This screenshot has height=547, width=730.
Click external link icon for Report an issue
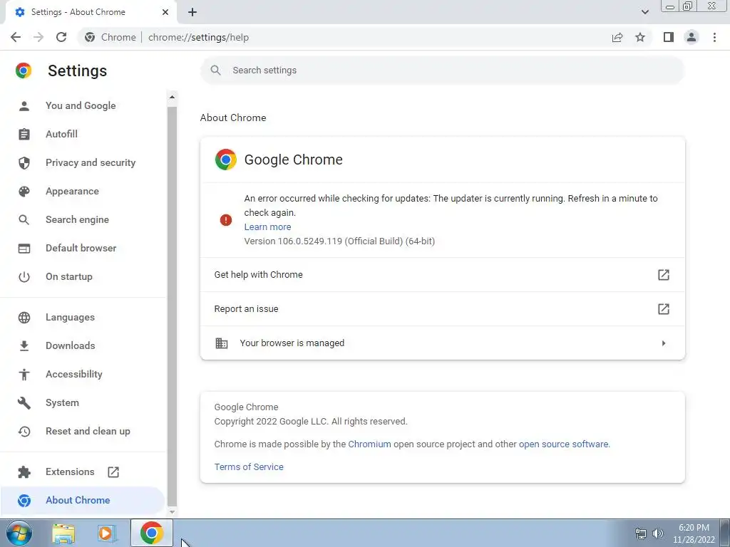[x=664, y=309]
